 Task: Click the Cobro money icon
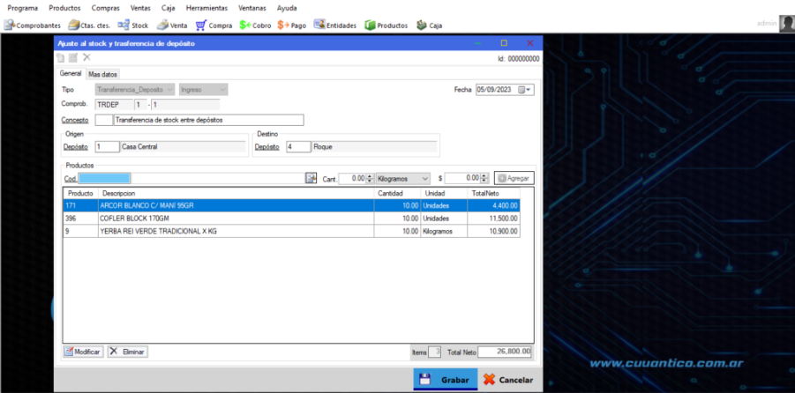pos(255,26)
